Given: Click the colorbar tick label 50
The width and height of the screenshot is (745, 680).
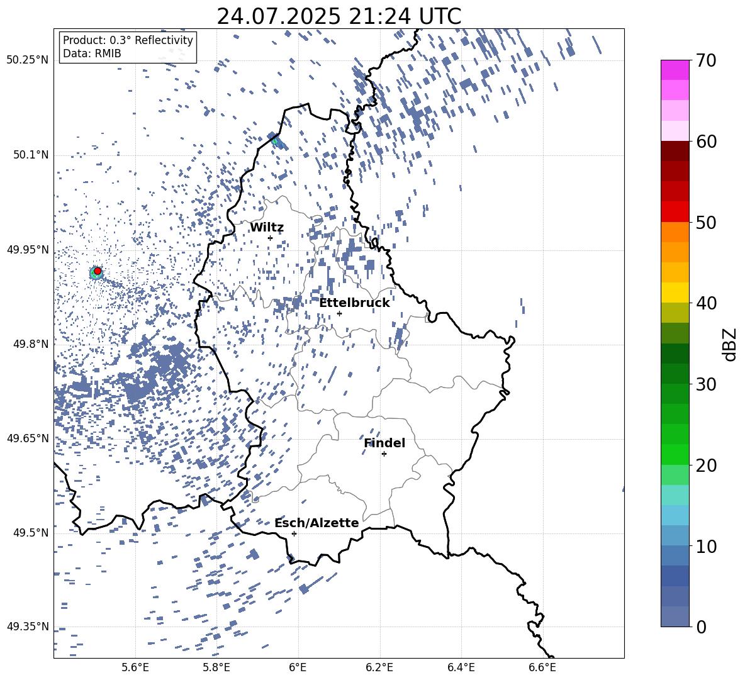Looking at the screenshot, I should coord(706,223).
